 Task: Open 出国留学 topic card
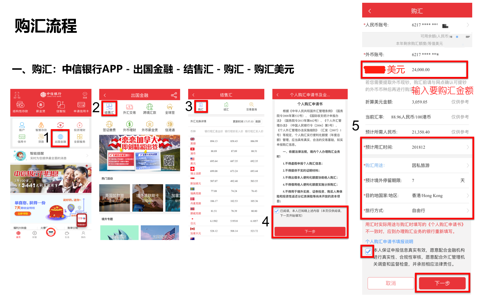click(x=160, y=233)
